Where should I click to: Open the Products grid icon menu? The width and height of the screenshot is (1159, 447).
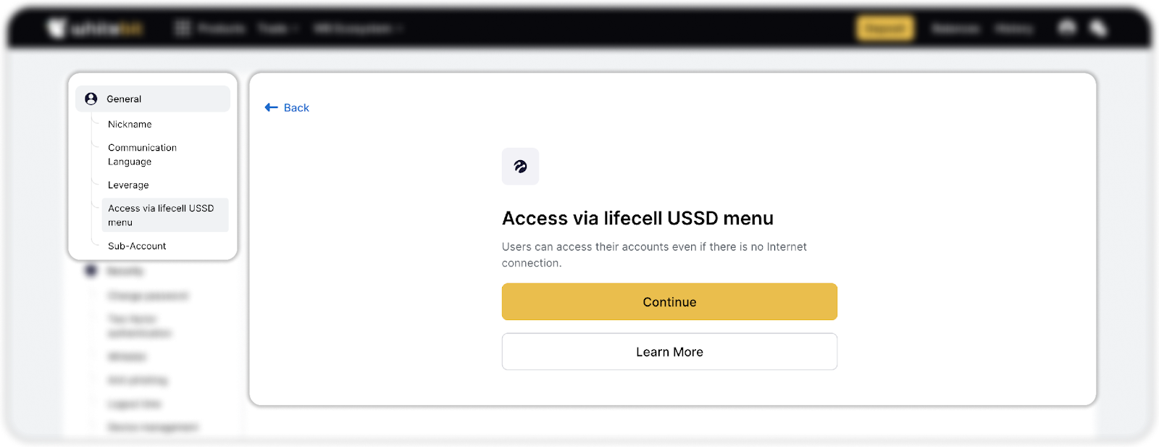[x=183, y=29]
